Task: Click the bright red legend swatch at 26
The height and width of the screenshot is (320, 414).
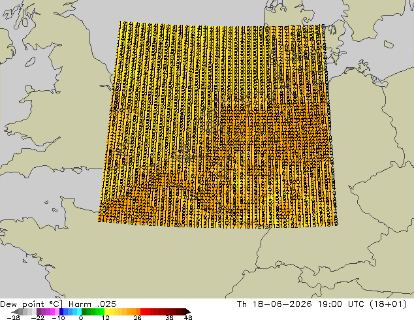Action: point(142,312)
